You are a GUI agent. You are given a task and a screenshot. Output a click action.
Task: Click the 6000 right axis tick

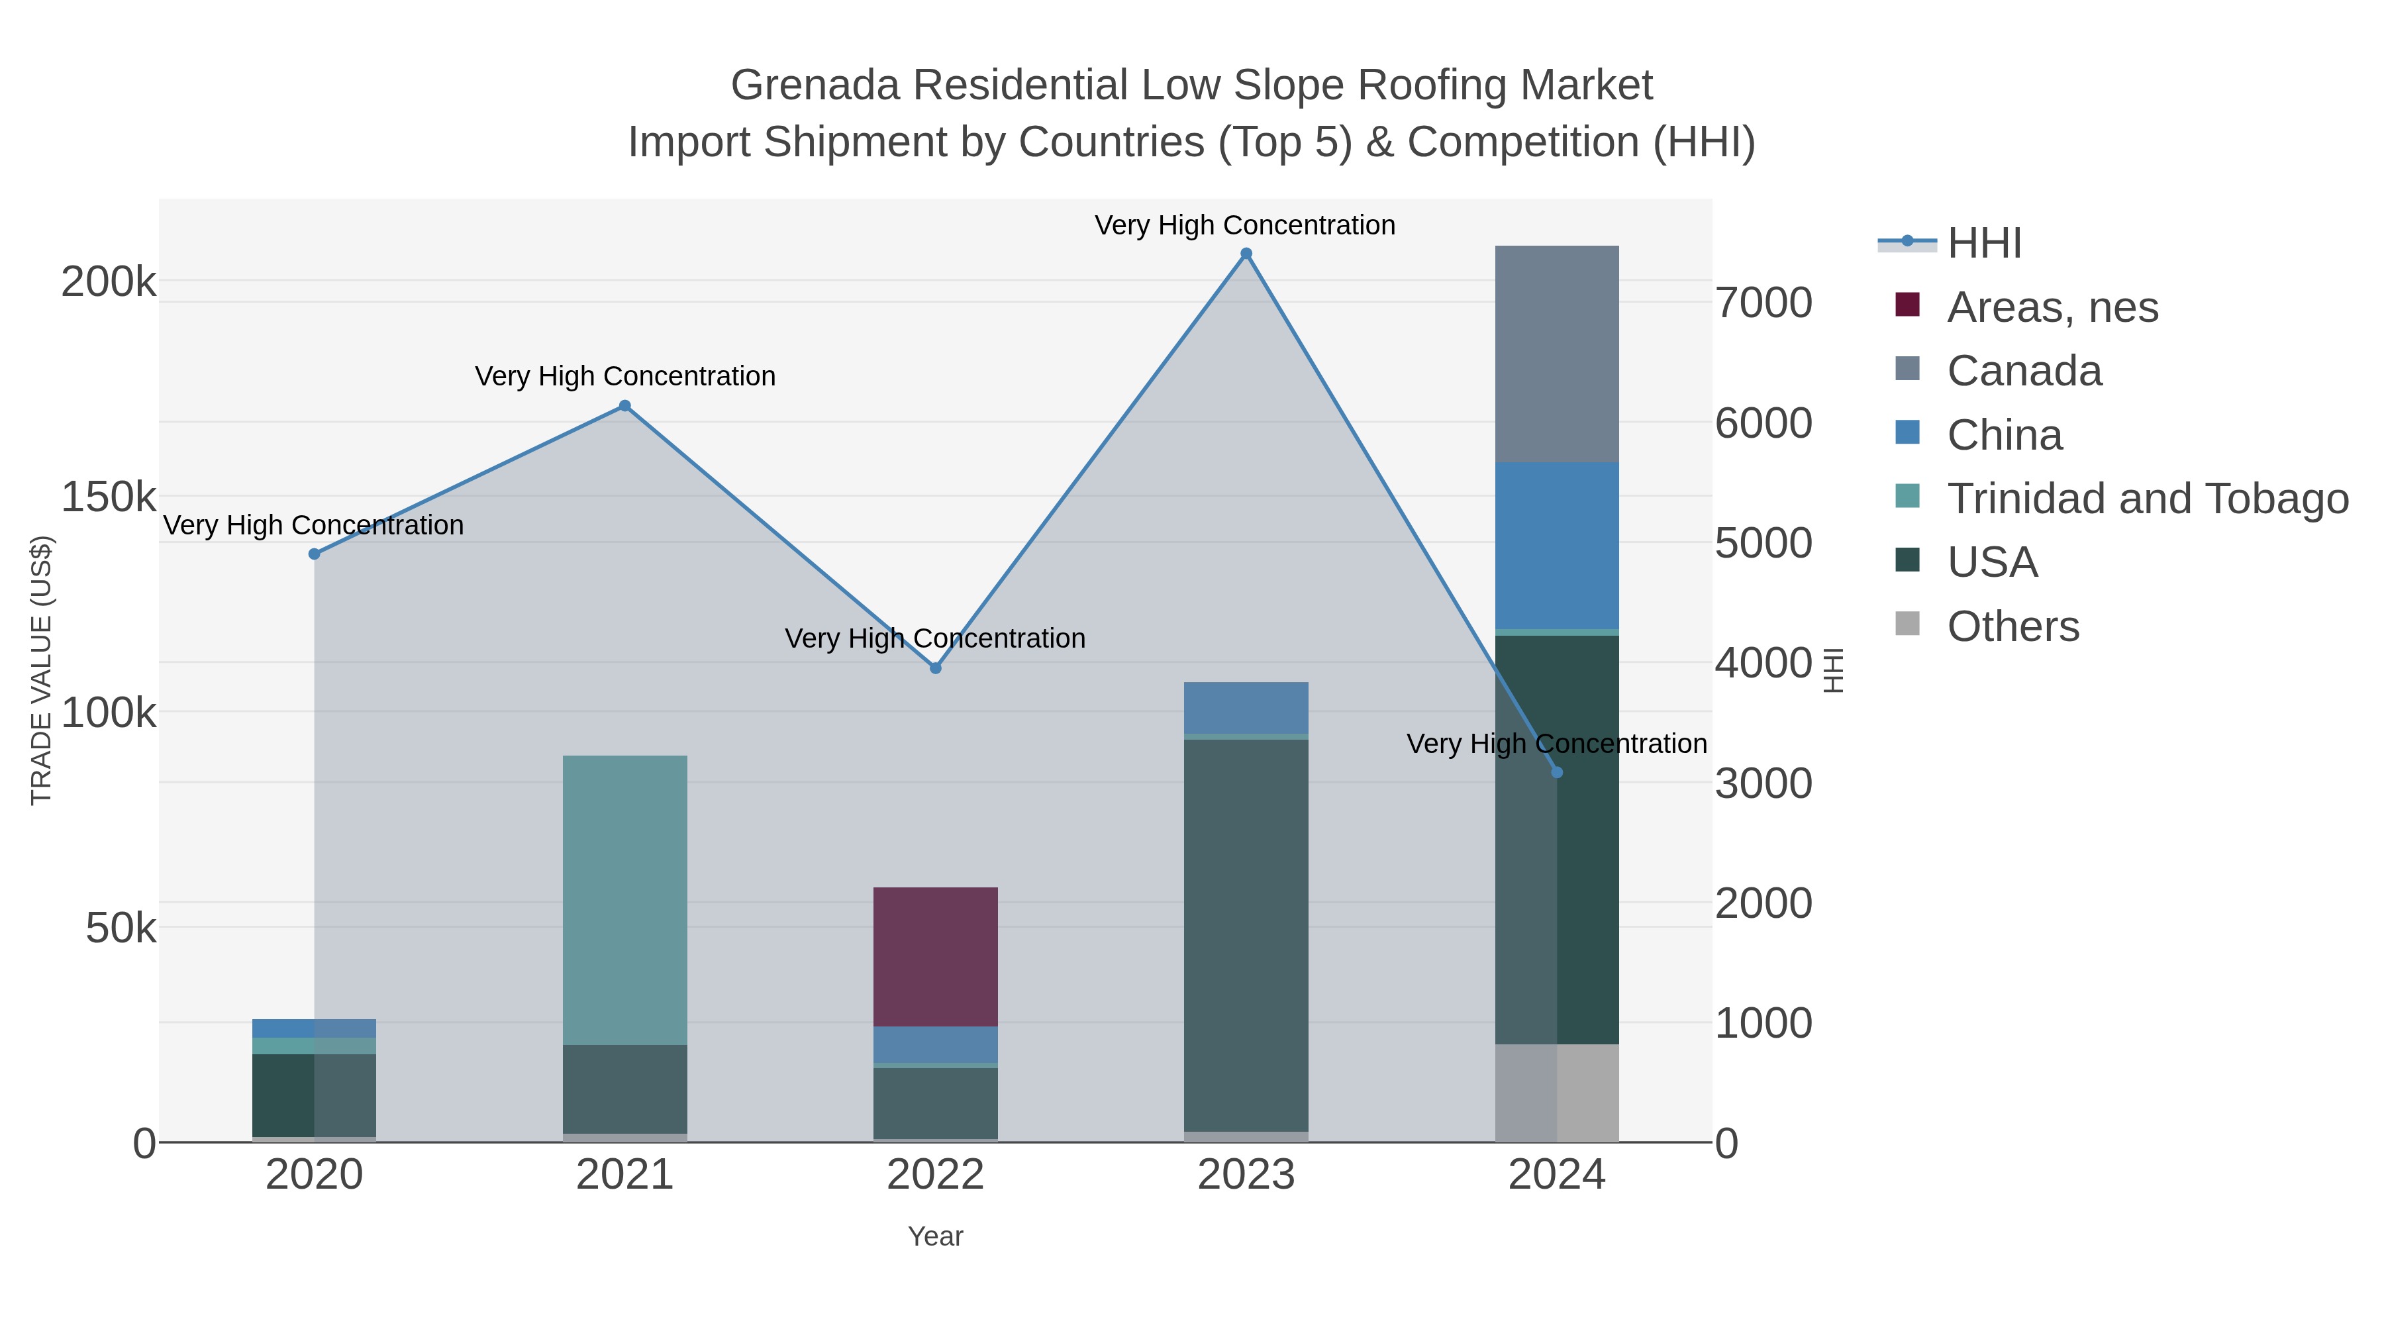(1764, 423)
